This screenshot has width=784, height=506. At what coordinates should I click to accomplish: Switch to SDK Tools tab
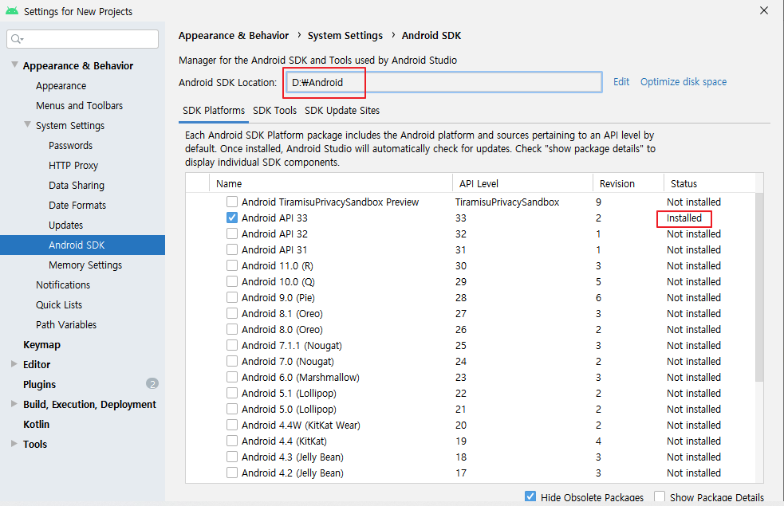[x=274, y=111]
